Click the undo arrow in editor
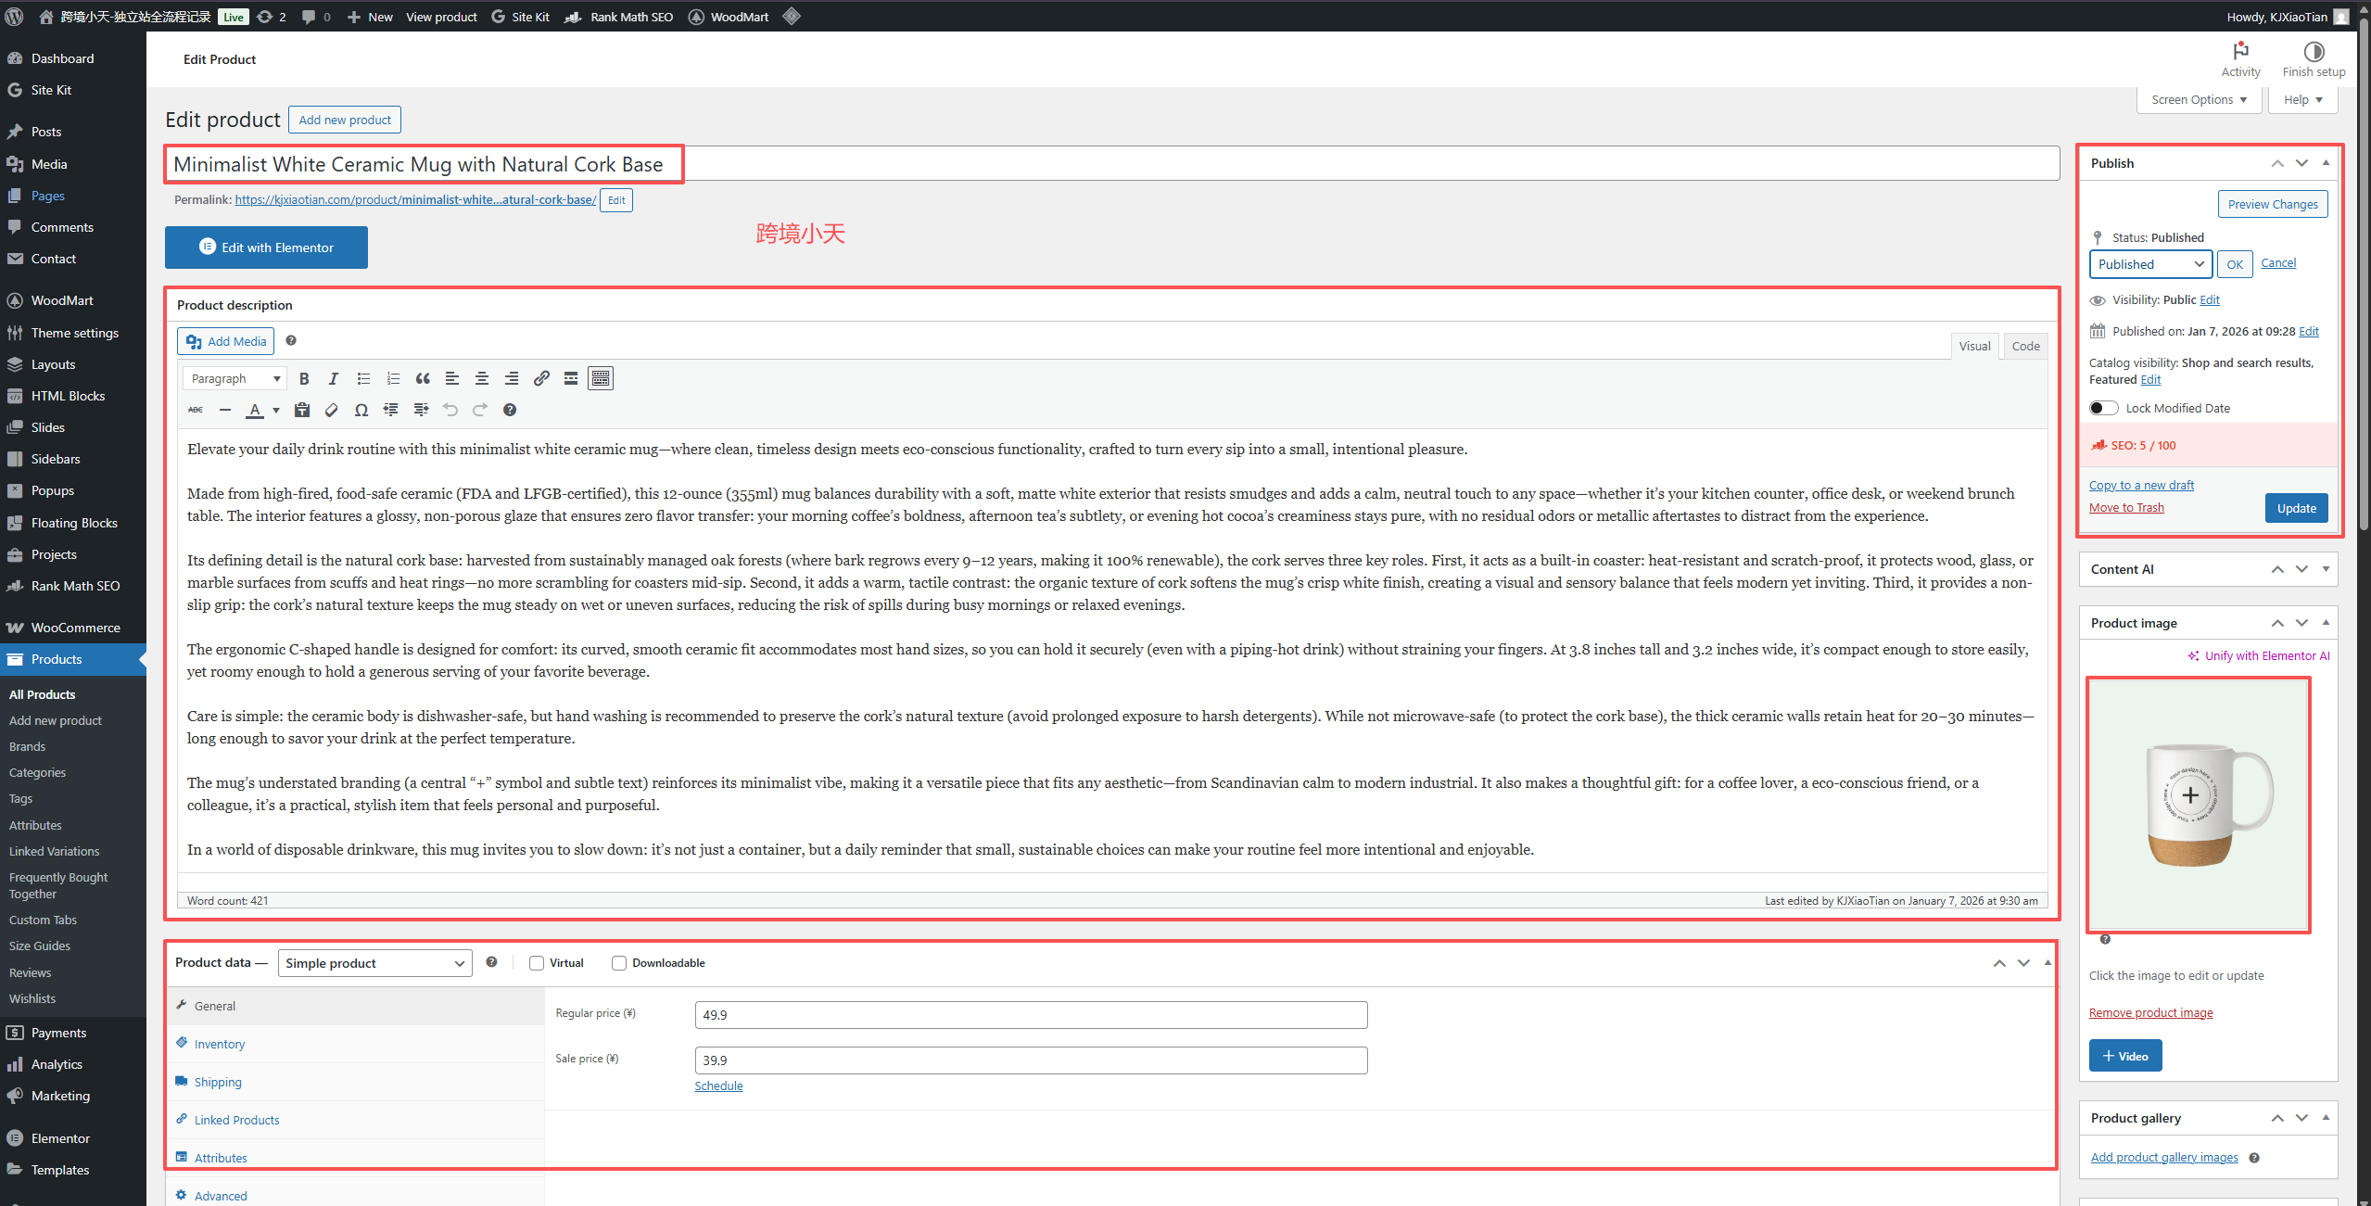 [x=450, y=410]
